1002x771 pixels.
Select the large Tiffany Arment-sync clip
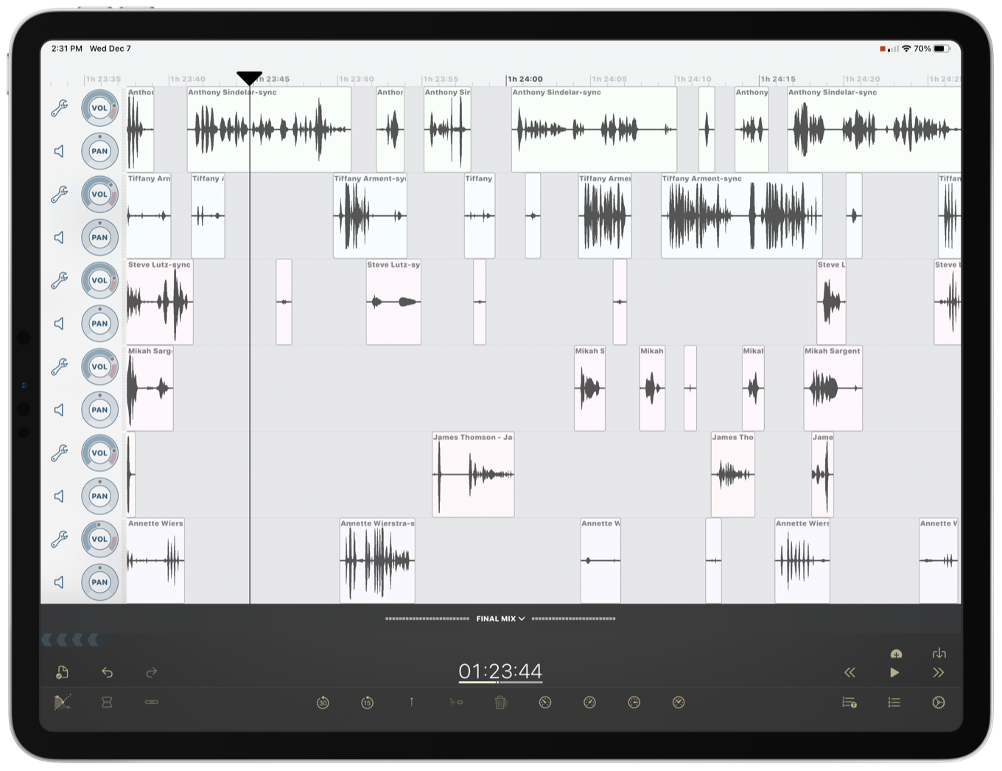(741, 216)
